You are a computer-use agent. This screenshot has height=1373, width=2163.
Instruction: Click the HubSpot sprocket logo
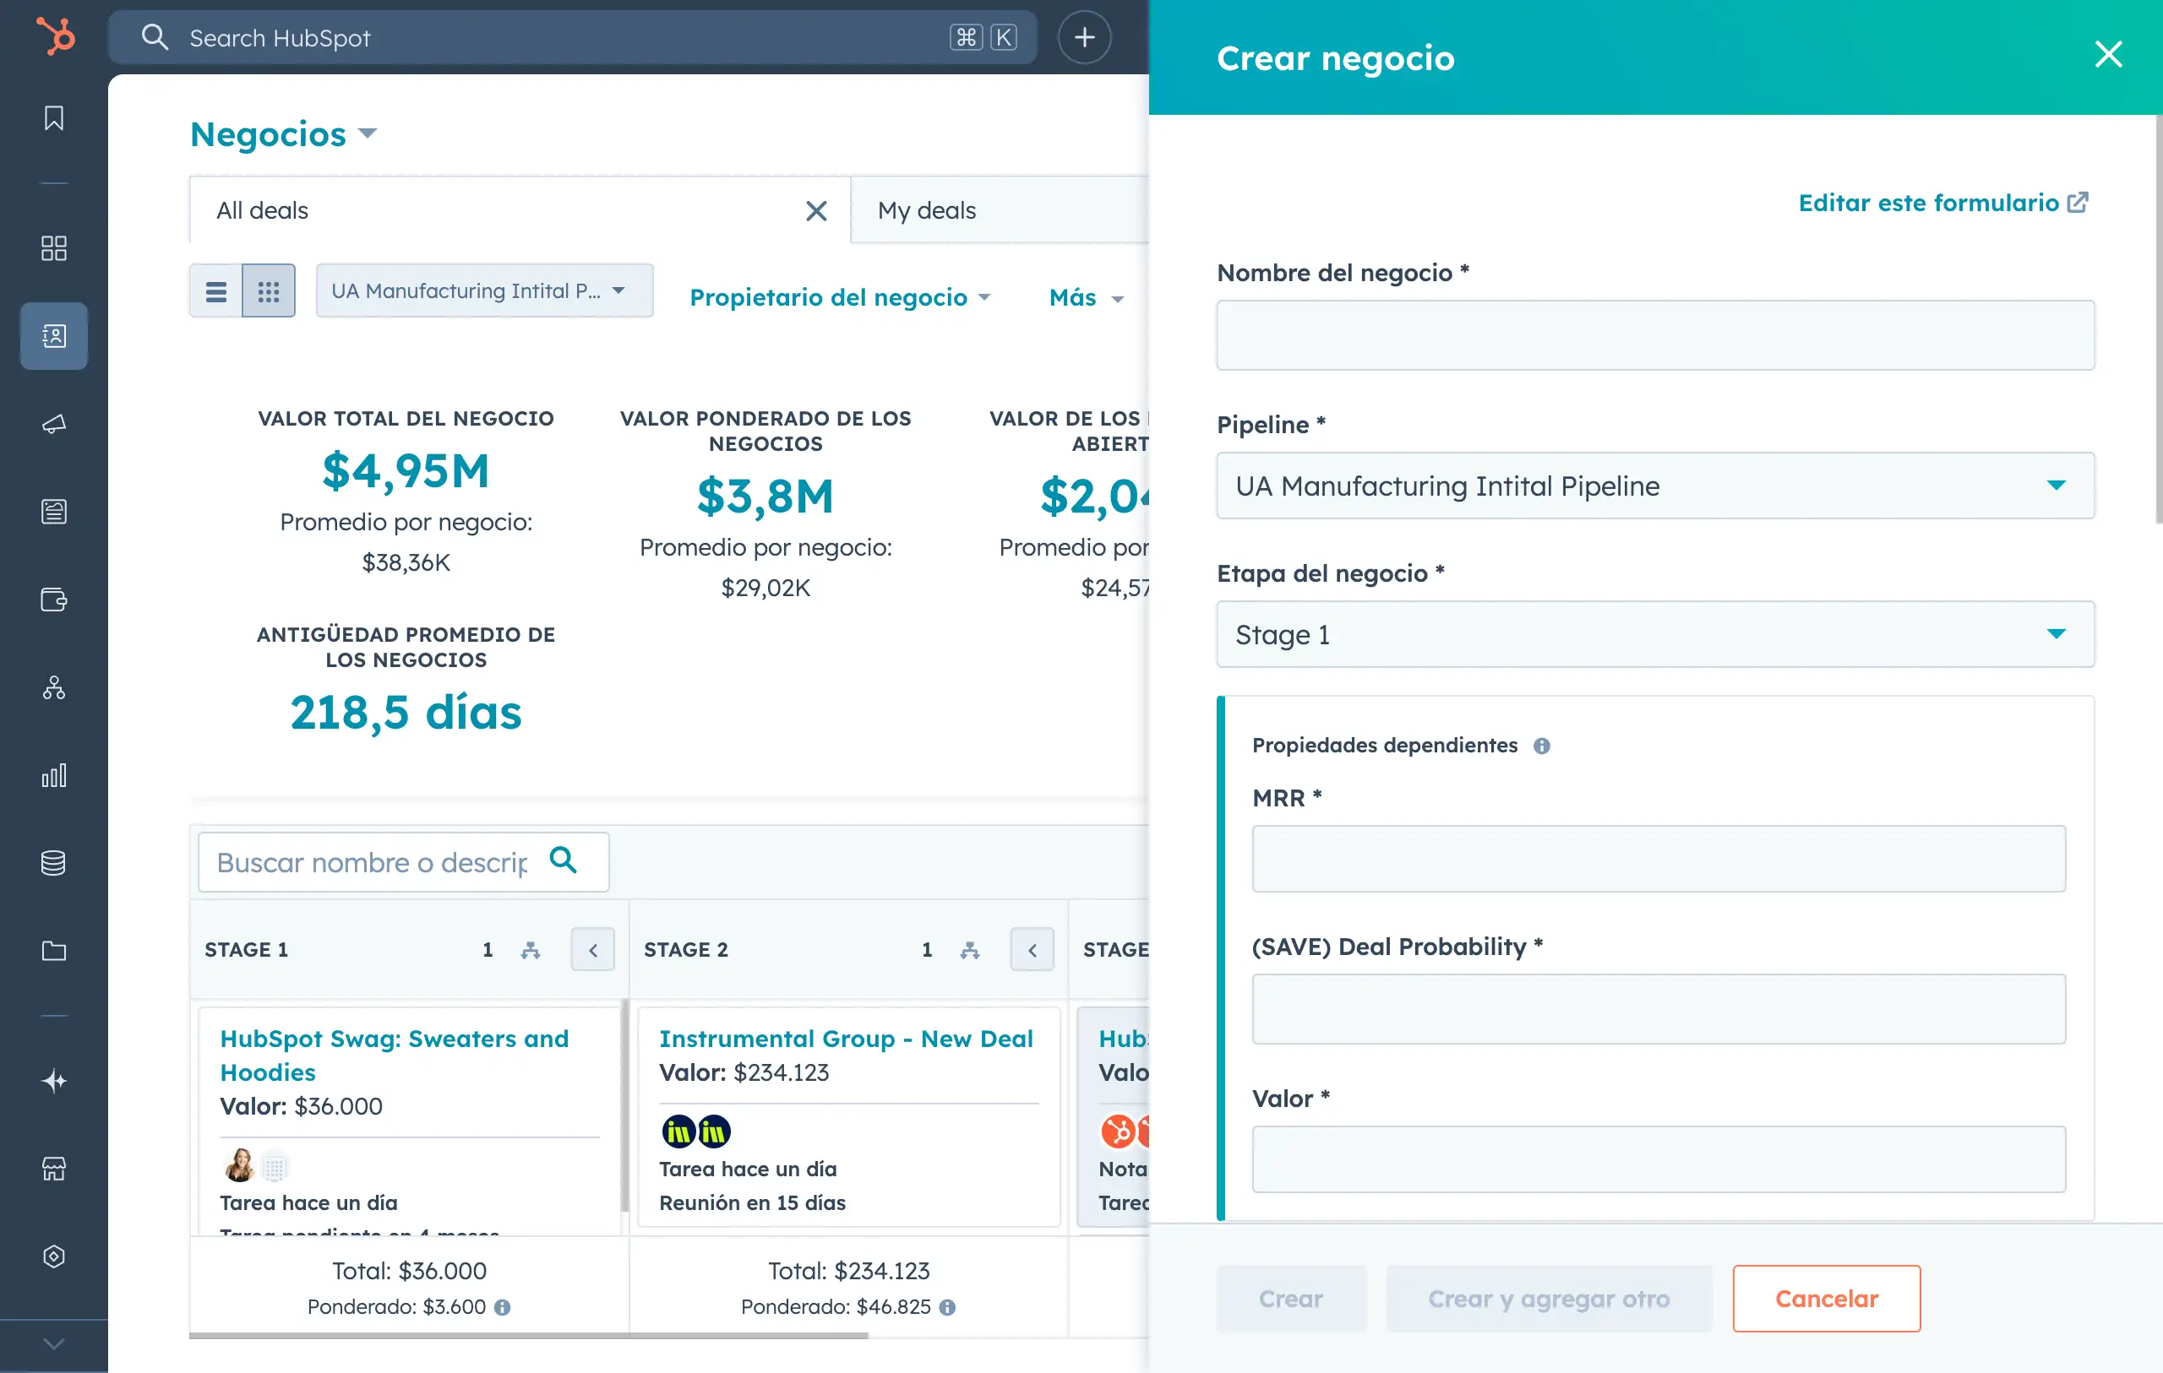(x=56, y=37)
